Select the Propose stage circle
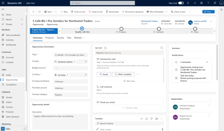Image resolution: width=224 pixels, height=131 pixels. point(121,29)
